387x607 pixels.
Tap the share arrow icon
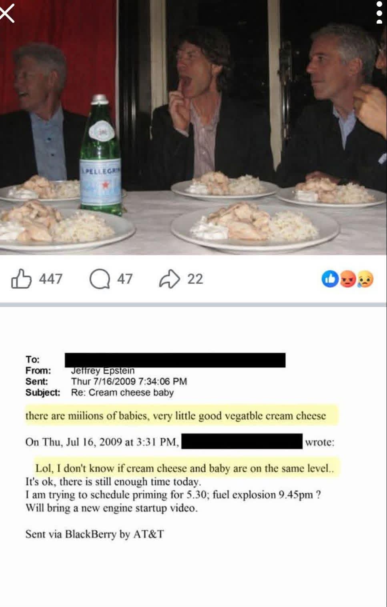pyautogui.click(x=170, y=279)
